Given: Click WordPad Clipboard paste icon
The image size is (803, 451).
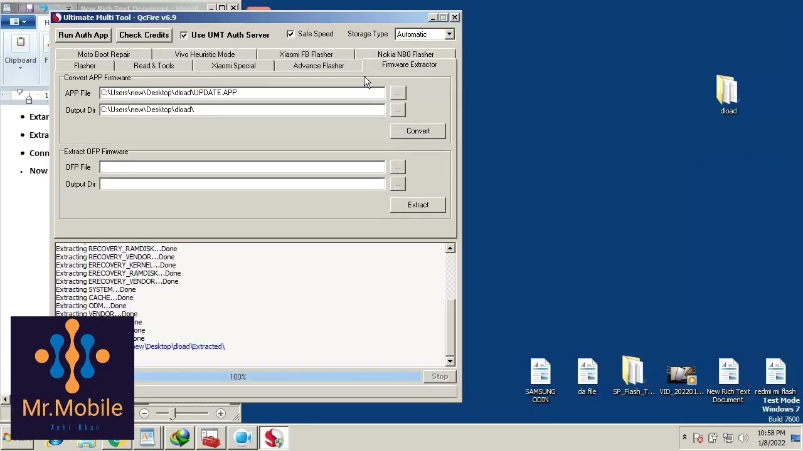Looking at the screenshot, I should [x=20, y=43].
